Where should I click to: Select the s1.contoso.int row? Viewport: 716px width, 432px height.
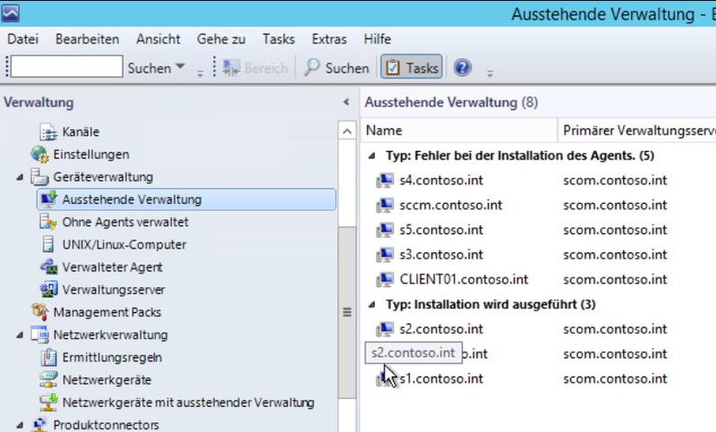coord(539,378)
